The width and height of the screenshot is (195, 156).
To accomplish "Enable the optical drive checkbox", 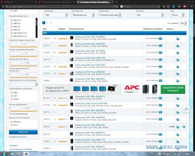I will (x=10, y=114).
